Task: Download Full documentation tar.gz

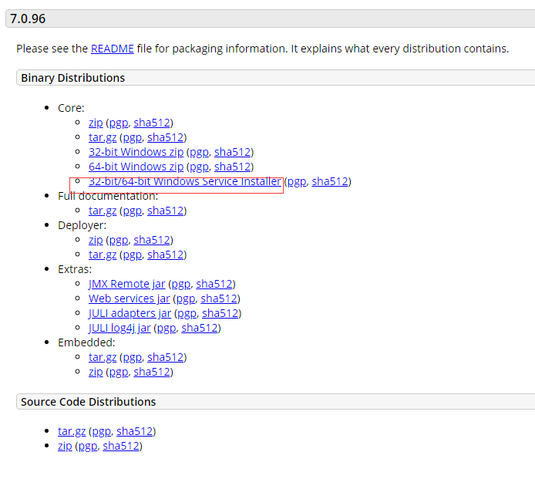Action: click(x=103, y=211)
